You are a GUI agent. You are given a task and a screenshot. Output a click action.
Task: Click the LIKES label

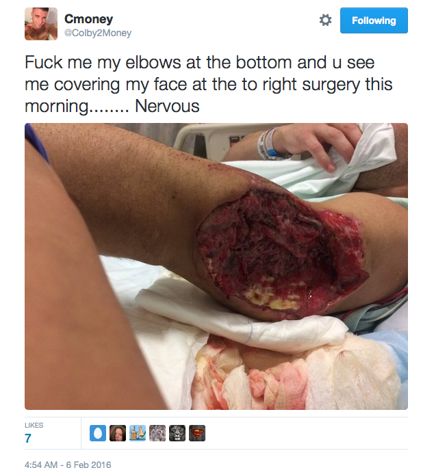pos(34,425)
